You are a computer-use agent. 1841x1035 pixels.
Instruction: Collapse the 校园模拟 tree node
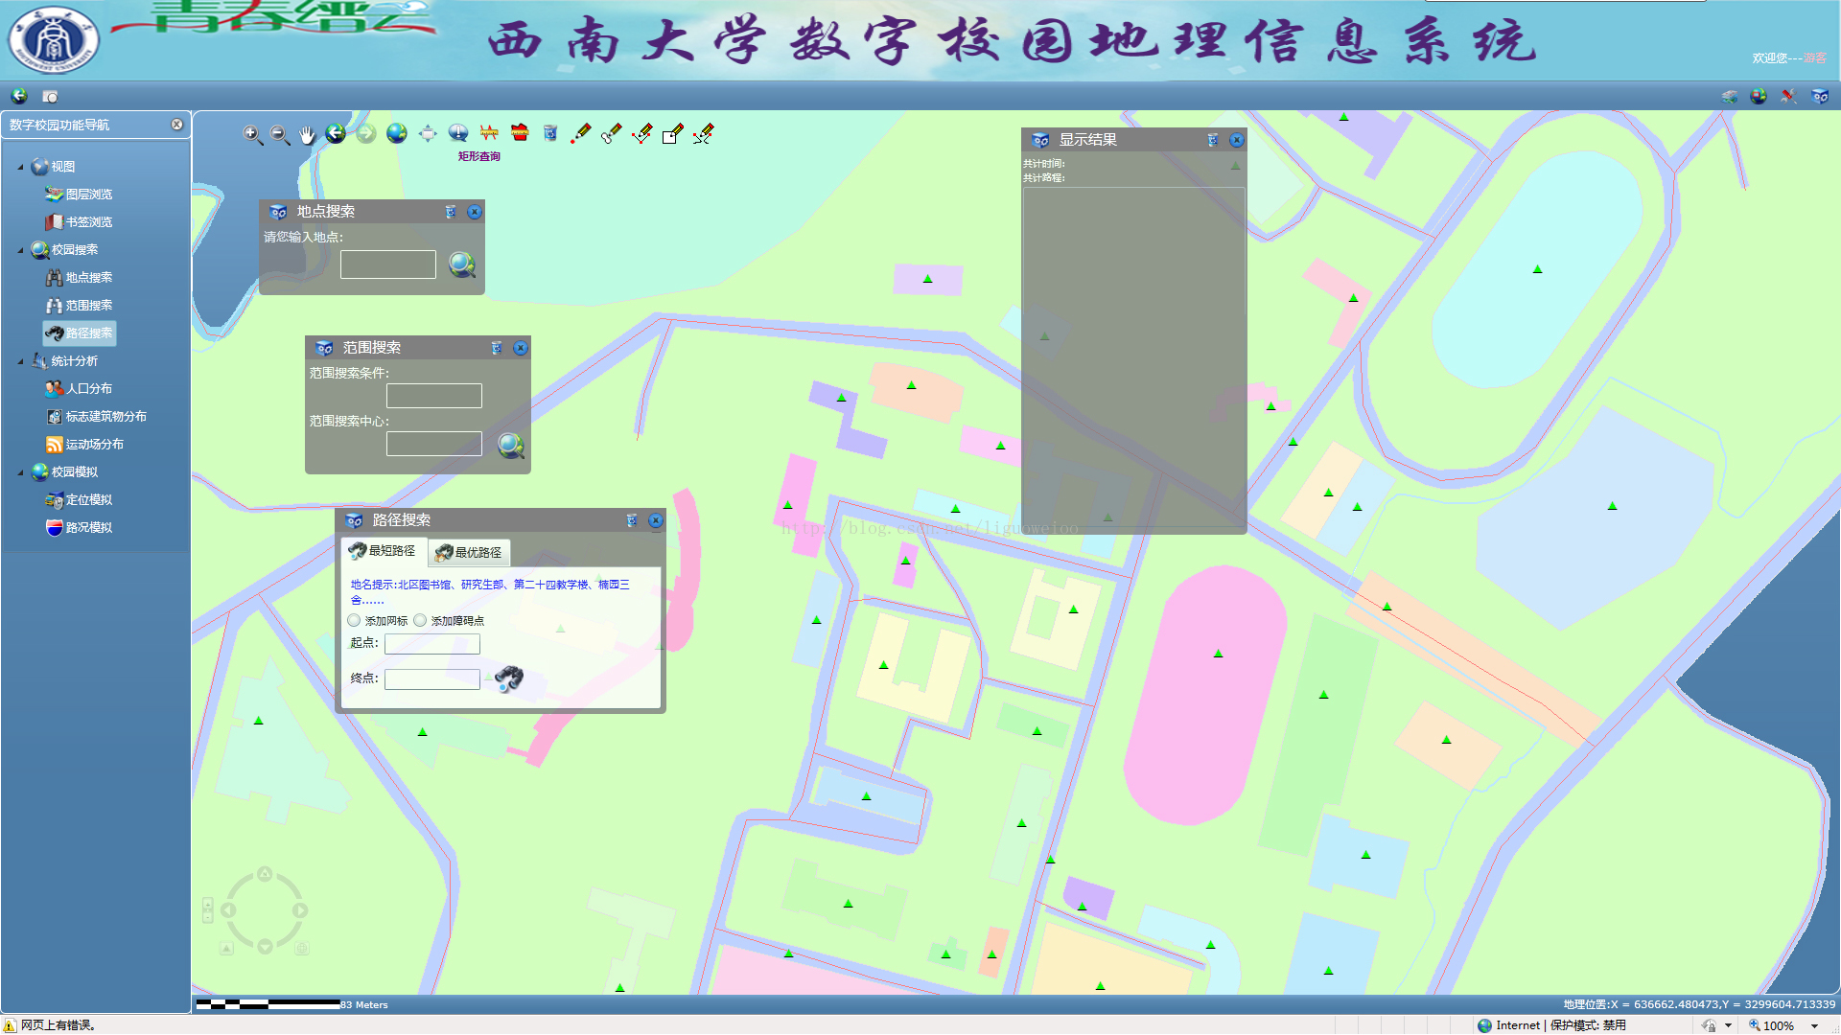[x=21, y=472]
